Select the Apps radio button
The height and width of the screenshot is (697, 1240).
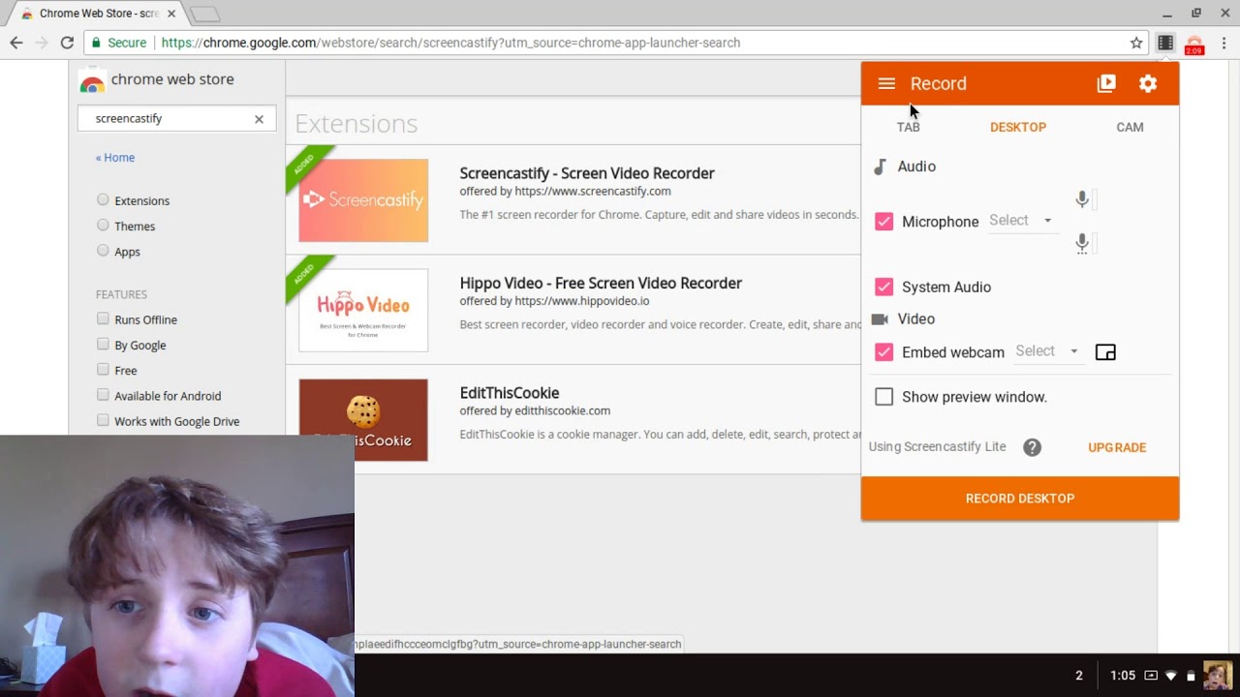[x=103, y=251]
